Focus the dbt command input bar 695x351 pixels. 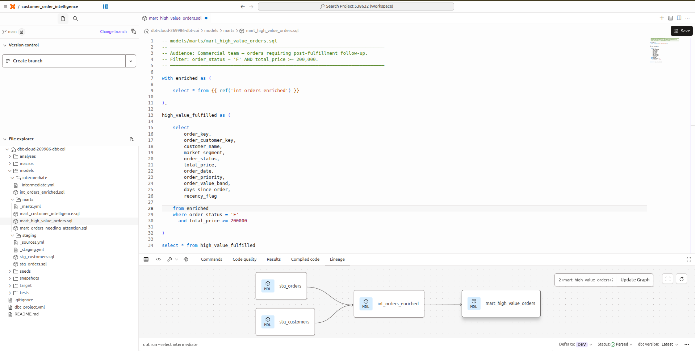(x=348, y=344)
